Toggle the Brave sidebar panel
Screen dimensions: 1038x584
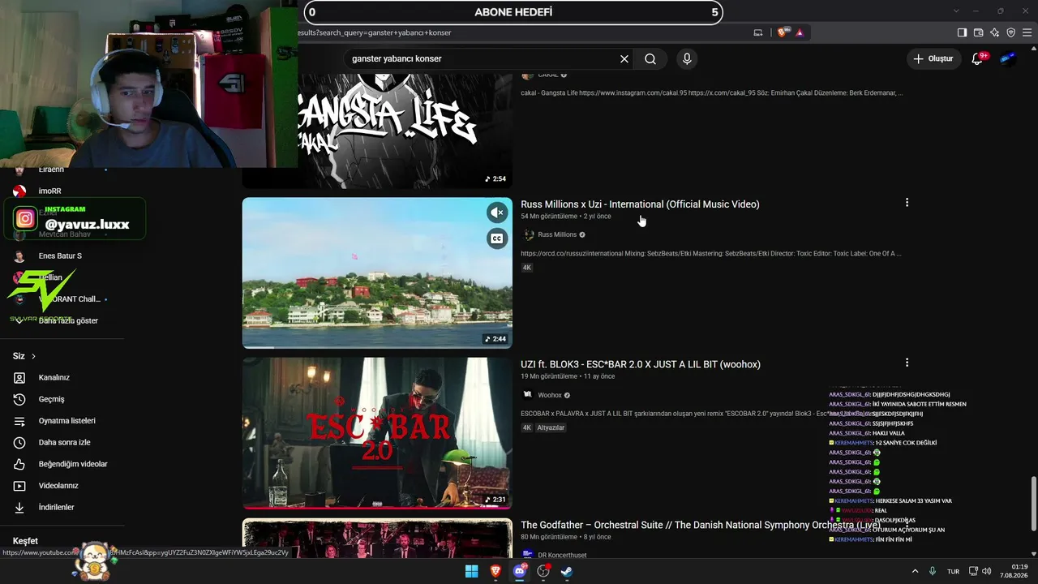click(x=962, y=32)
